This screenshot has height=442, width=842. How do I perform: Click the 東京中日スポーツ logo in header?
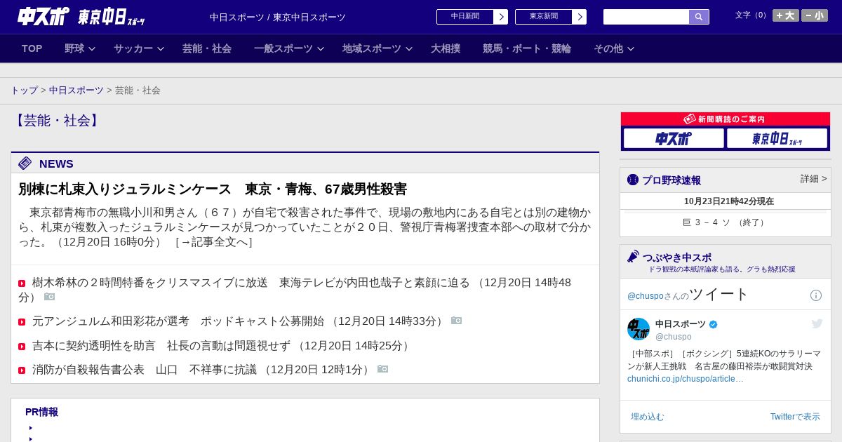[111, 17]
